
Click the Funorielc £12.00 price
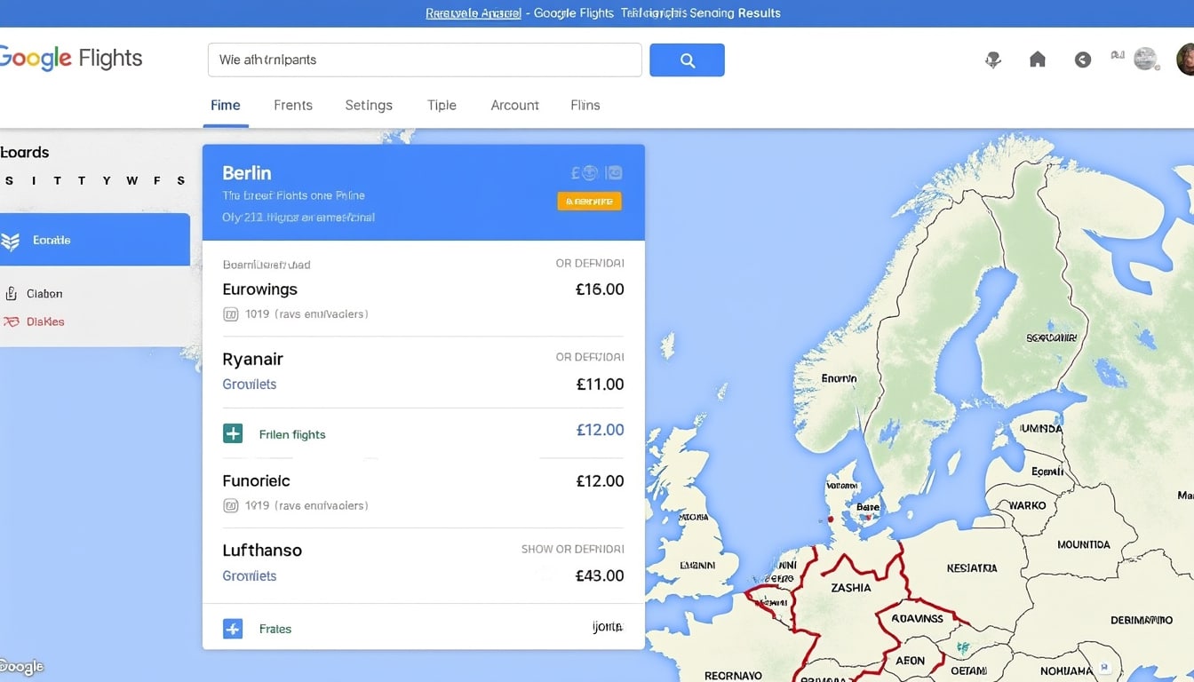[x=600, y=481]
